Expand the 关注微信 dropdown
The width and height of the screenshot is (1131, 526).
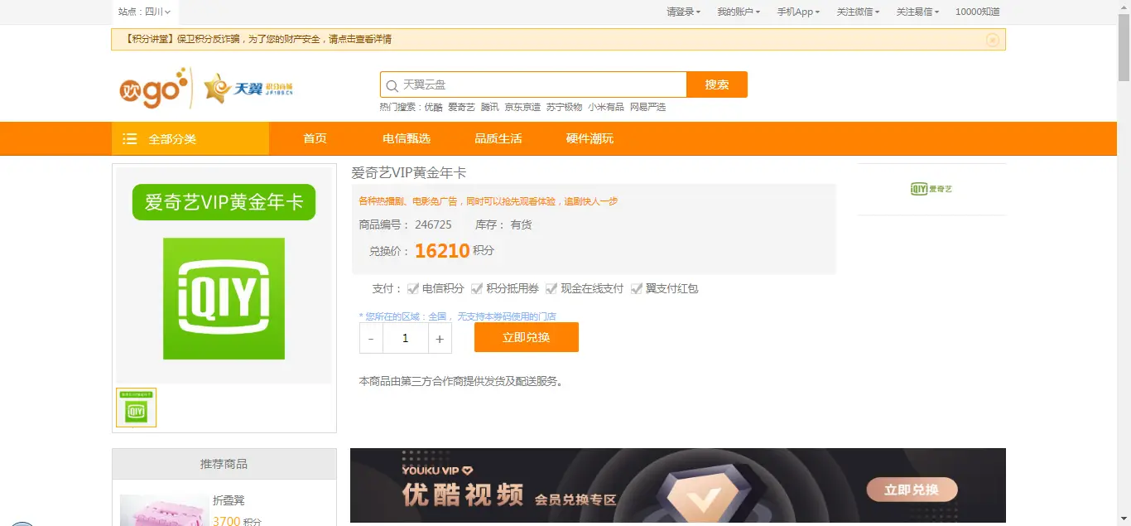pyautogui.click(x=858, y=12)
